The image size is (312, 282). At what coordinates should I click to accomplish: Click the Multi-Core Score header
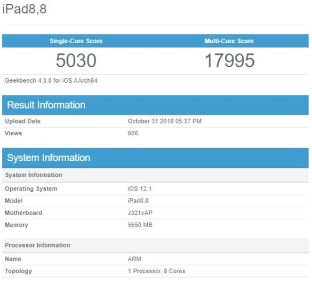[229, 41]
